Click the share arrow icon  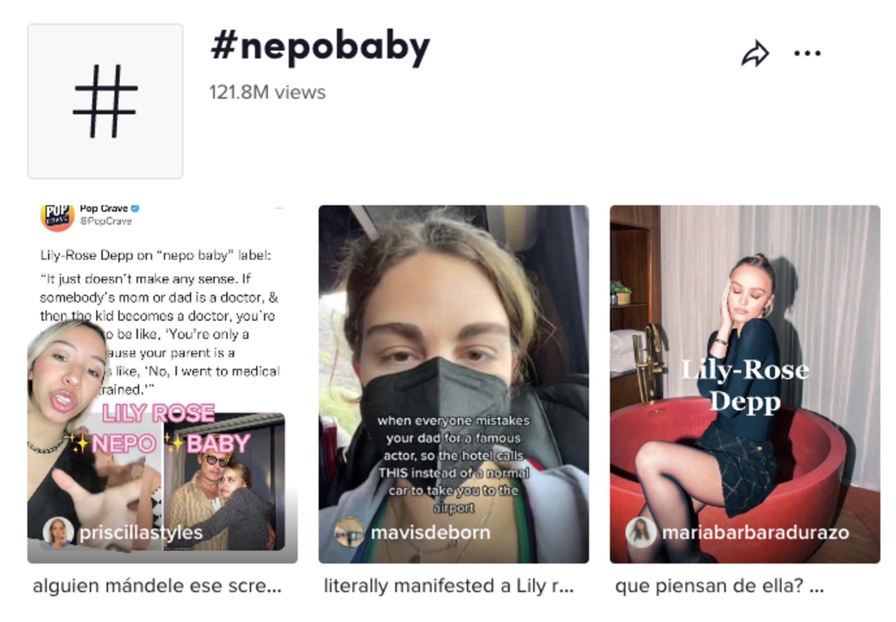755,53
